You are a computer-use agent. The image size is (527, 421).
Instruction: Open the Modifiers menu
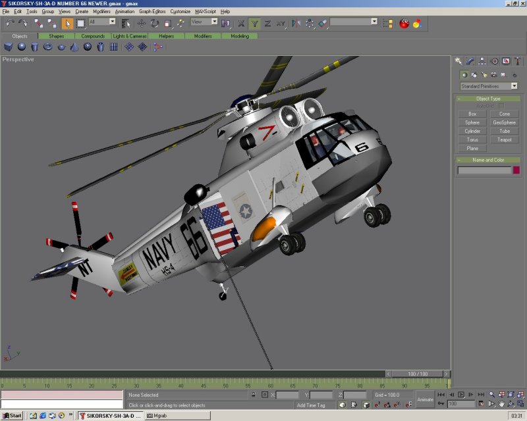tap(101, 12)
